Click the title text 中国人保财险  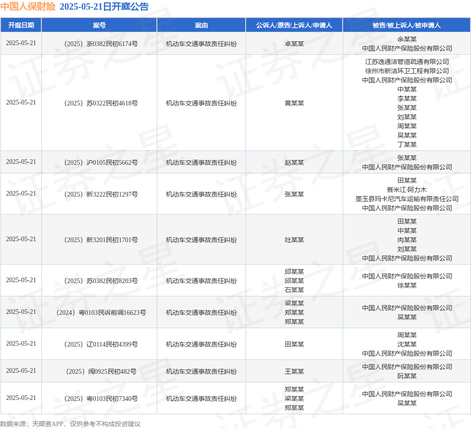click(x=28, y=6)
